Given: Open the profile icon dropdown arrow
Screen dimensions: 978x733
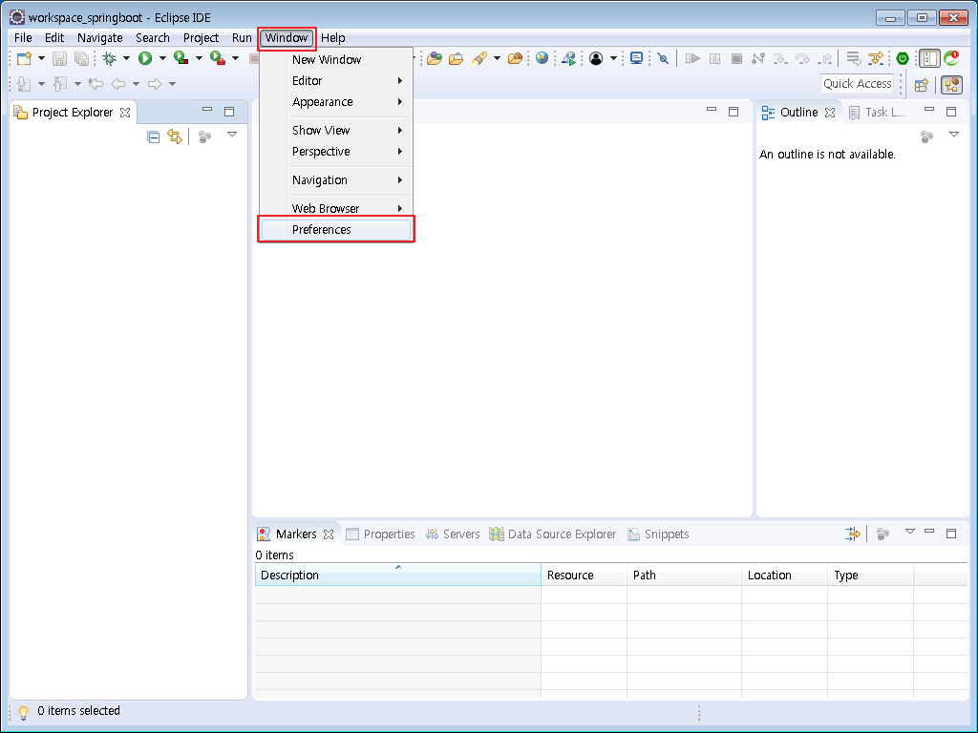Looking at the screenshot, I should (613, 58).
